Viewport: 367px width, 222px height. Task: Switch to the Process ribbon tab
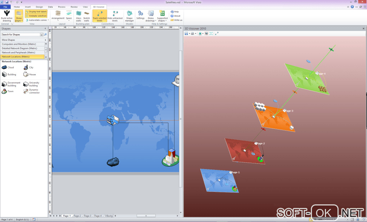[62, 7]
